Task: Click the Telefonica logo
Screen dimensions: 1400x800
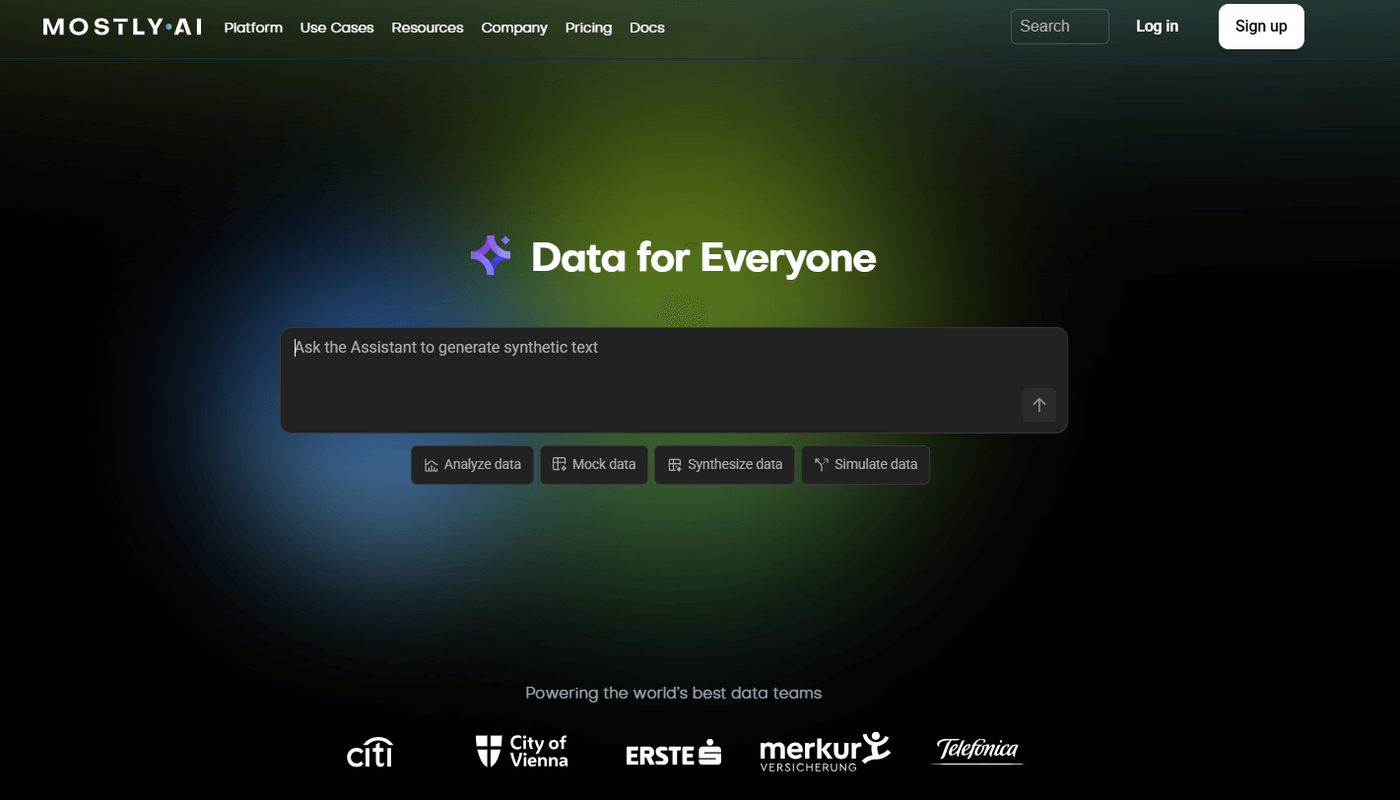Action: coord(976,750)
